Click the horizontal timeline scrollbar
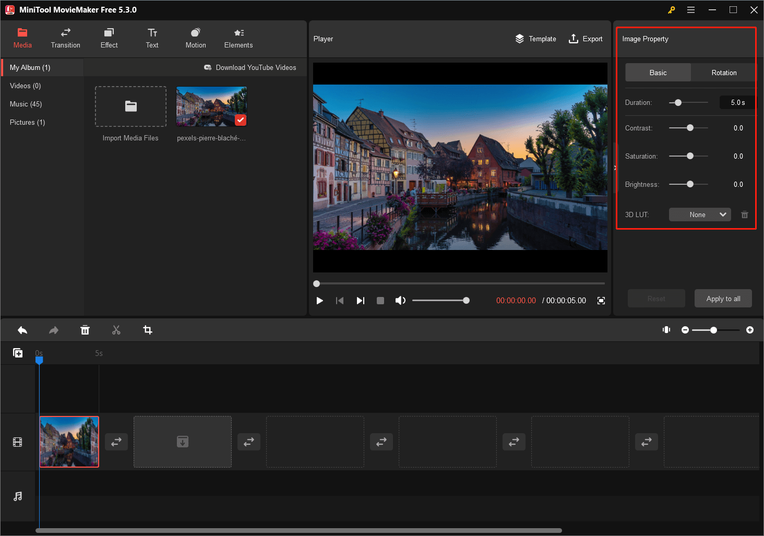Screen dimensions: 764x536 tap(299, 530)
